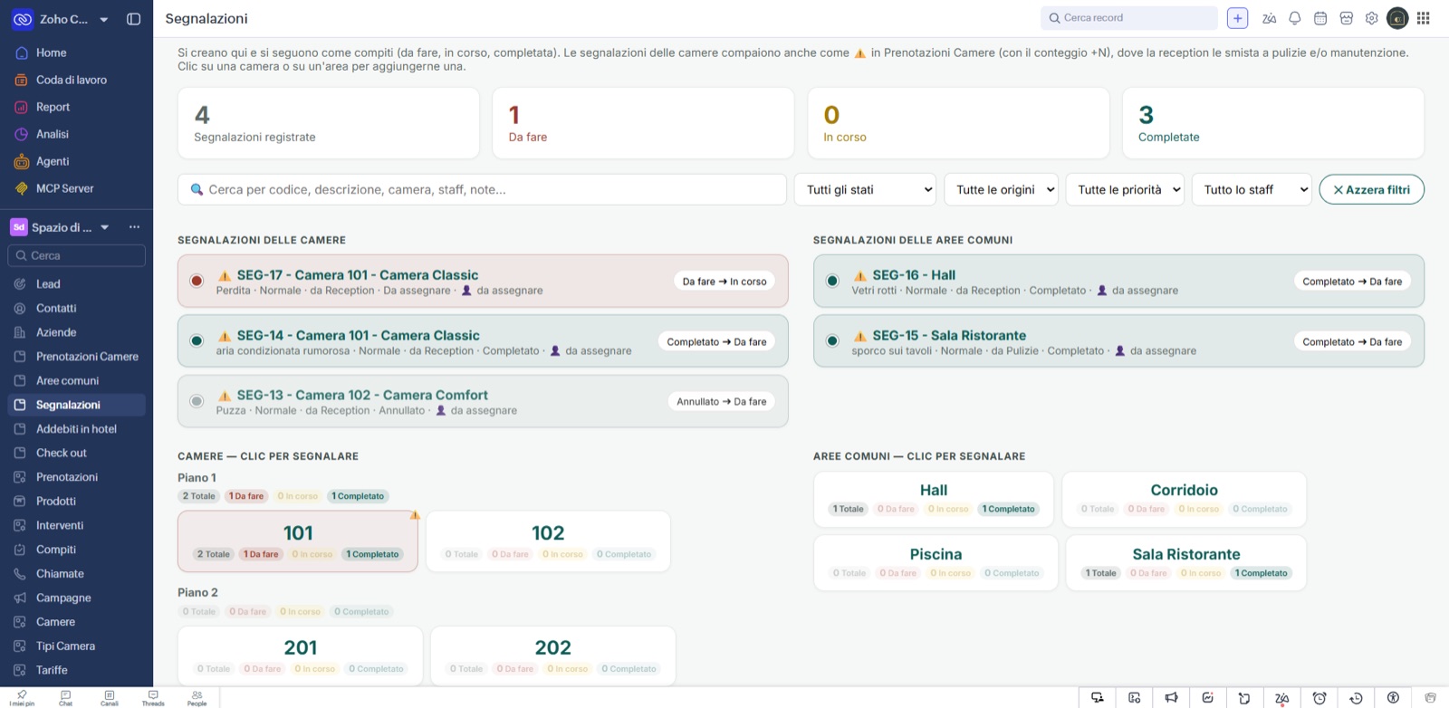Image resolution: width=1449 pixels, height=708 pixels.
Task: Open People in the bottom bar
Action: click(197, 698)
